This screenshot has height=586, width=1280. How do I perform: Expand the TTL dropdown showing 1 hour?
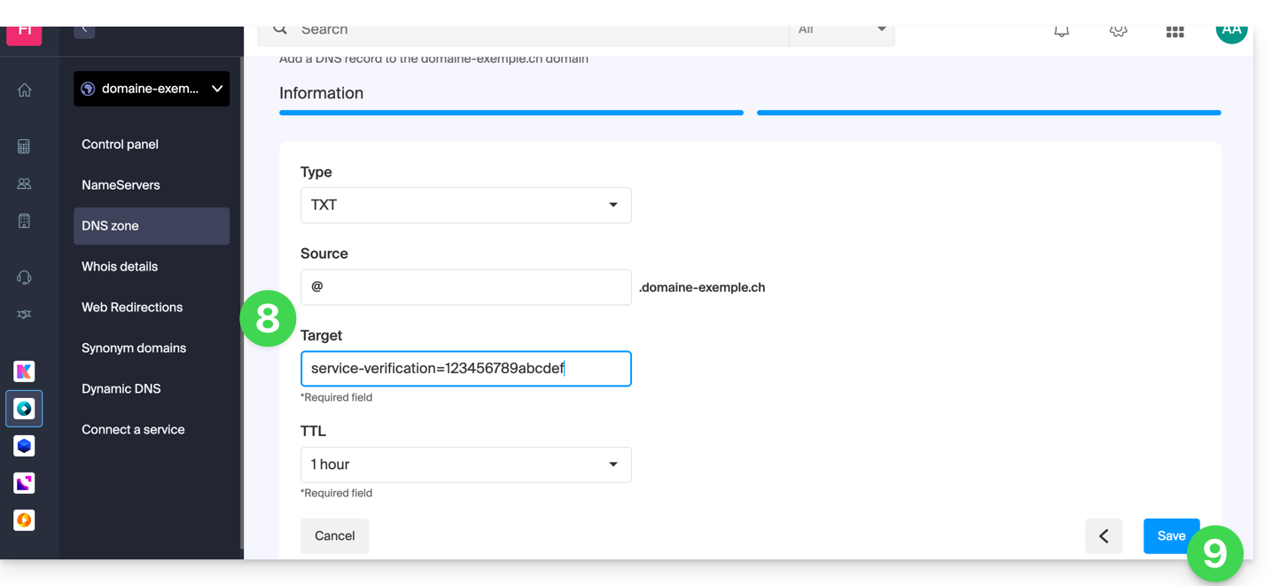coord(465,465)
